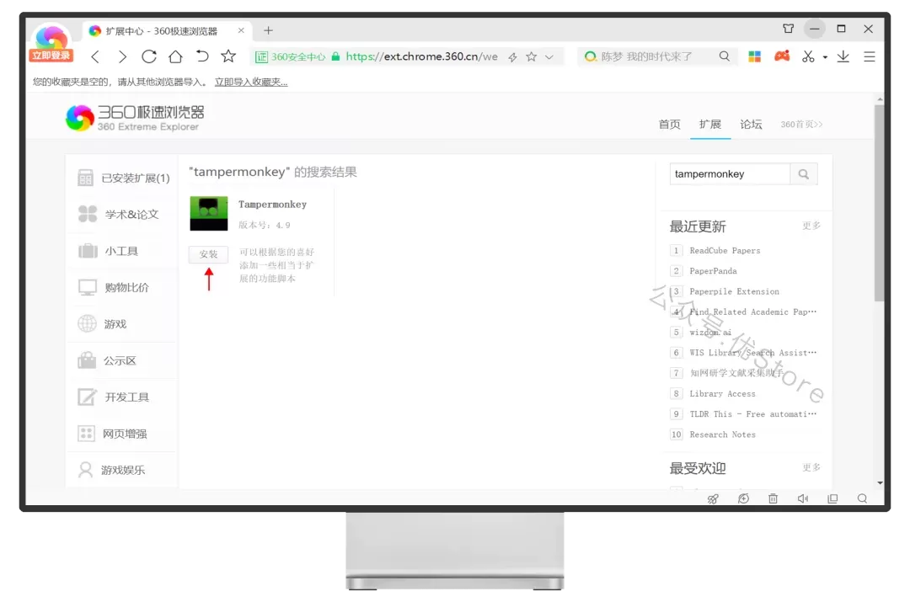Open the app grid launcher
Image resolution: width=910 pixels, height=602 pixels.
click(x=754, y=56)
